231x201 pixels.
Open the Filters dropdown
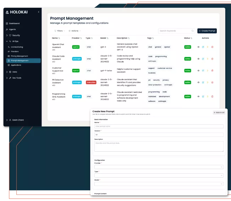click(x=59, y=31)
